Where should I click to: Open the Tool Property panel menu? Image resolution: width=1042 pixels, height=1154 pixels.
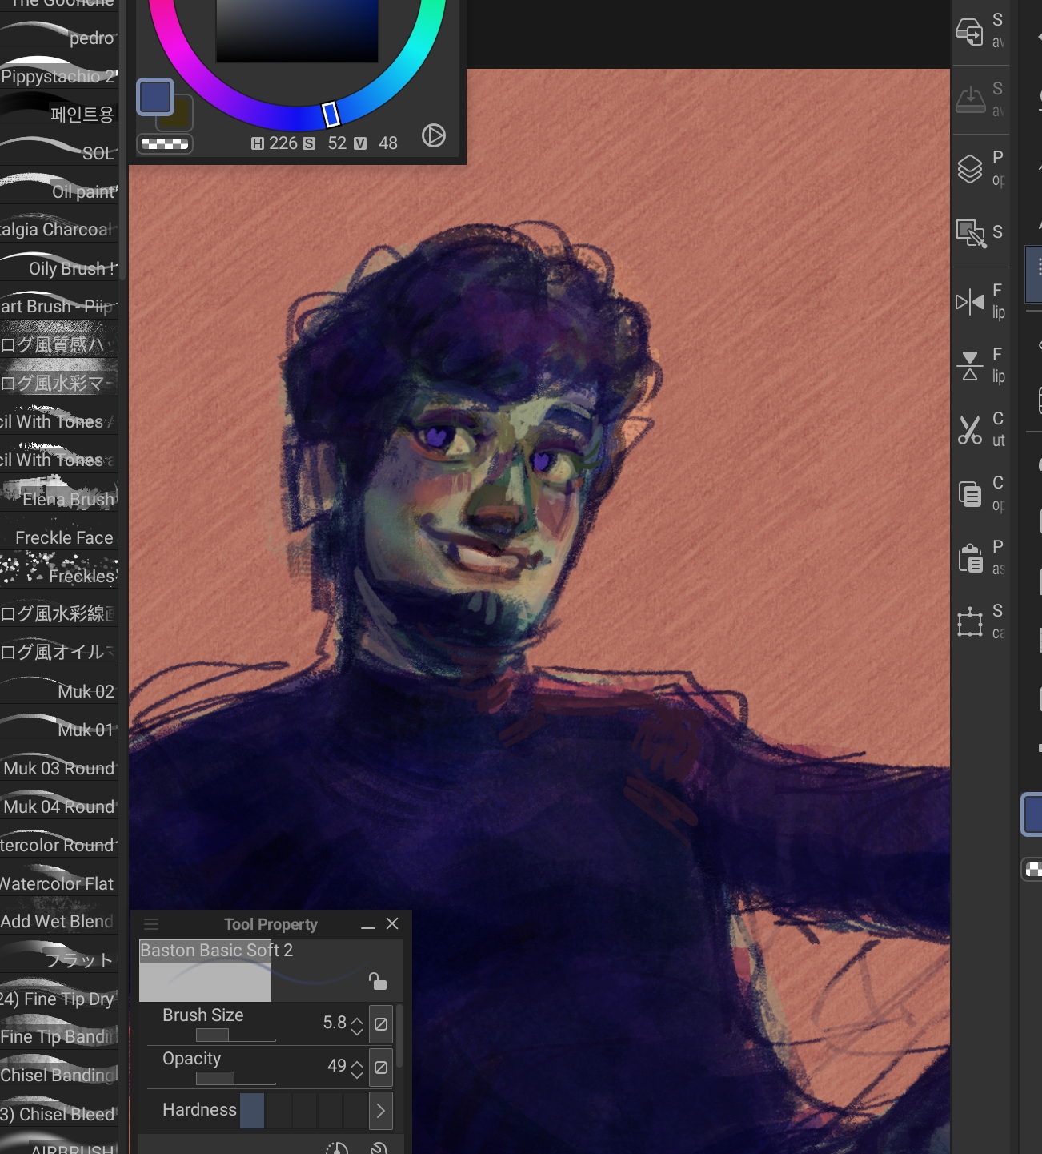pyautogui.click(x=151, y=924)
